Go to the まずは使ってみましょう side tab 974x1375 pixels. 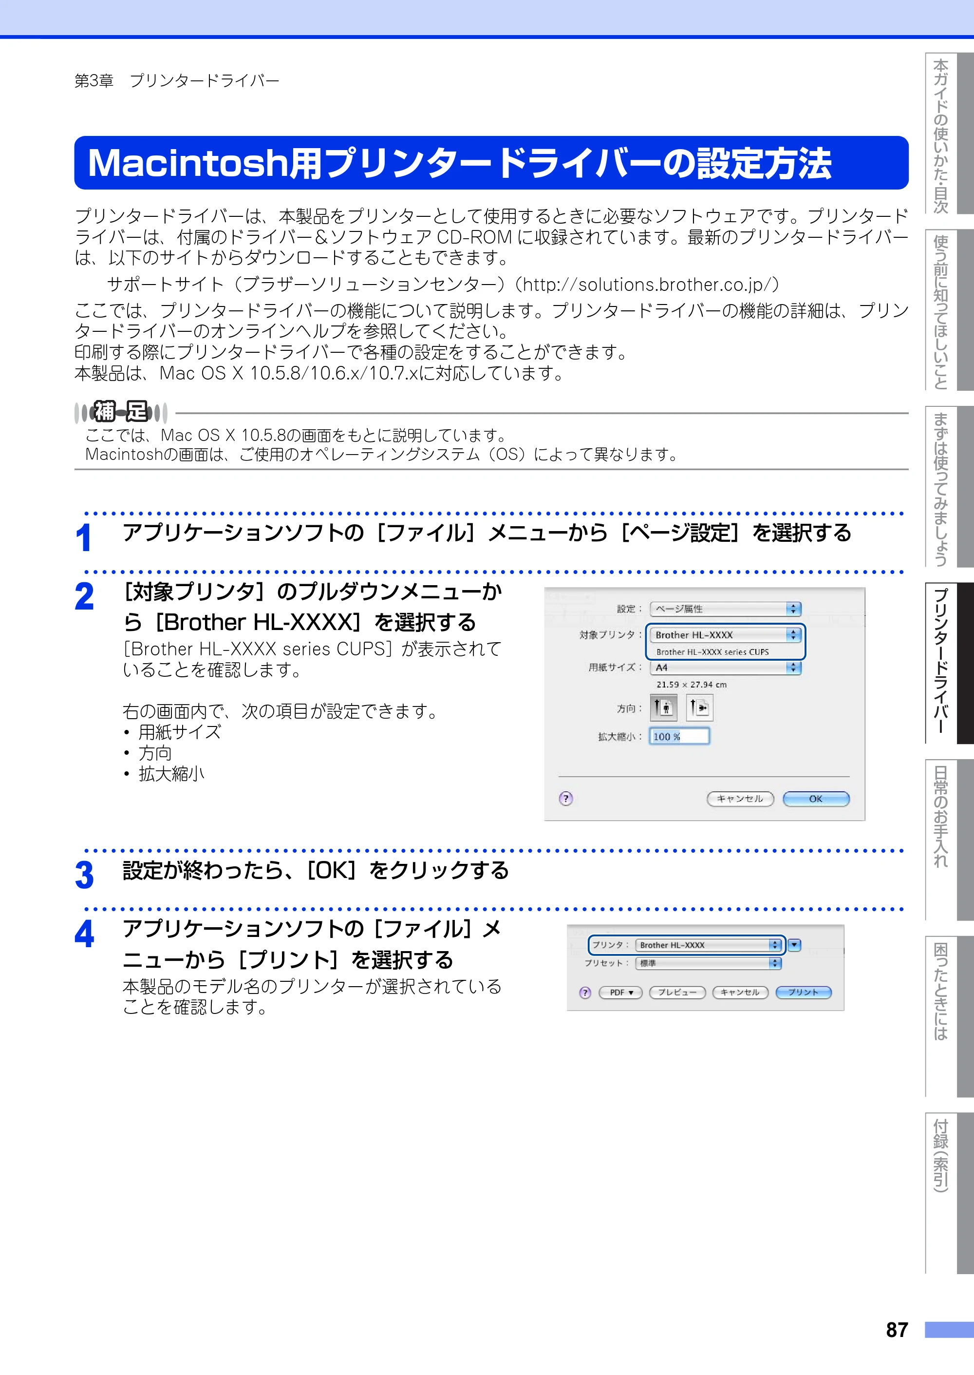(x=949, y=487)
